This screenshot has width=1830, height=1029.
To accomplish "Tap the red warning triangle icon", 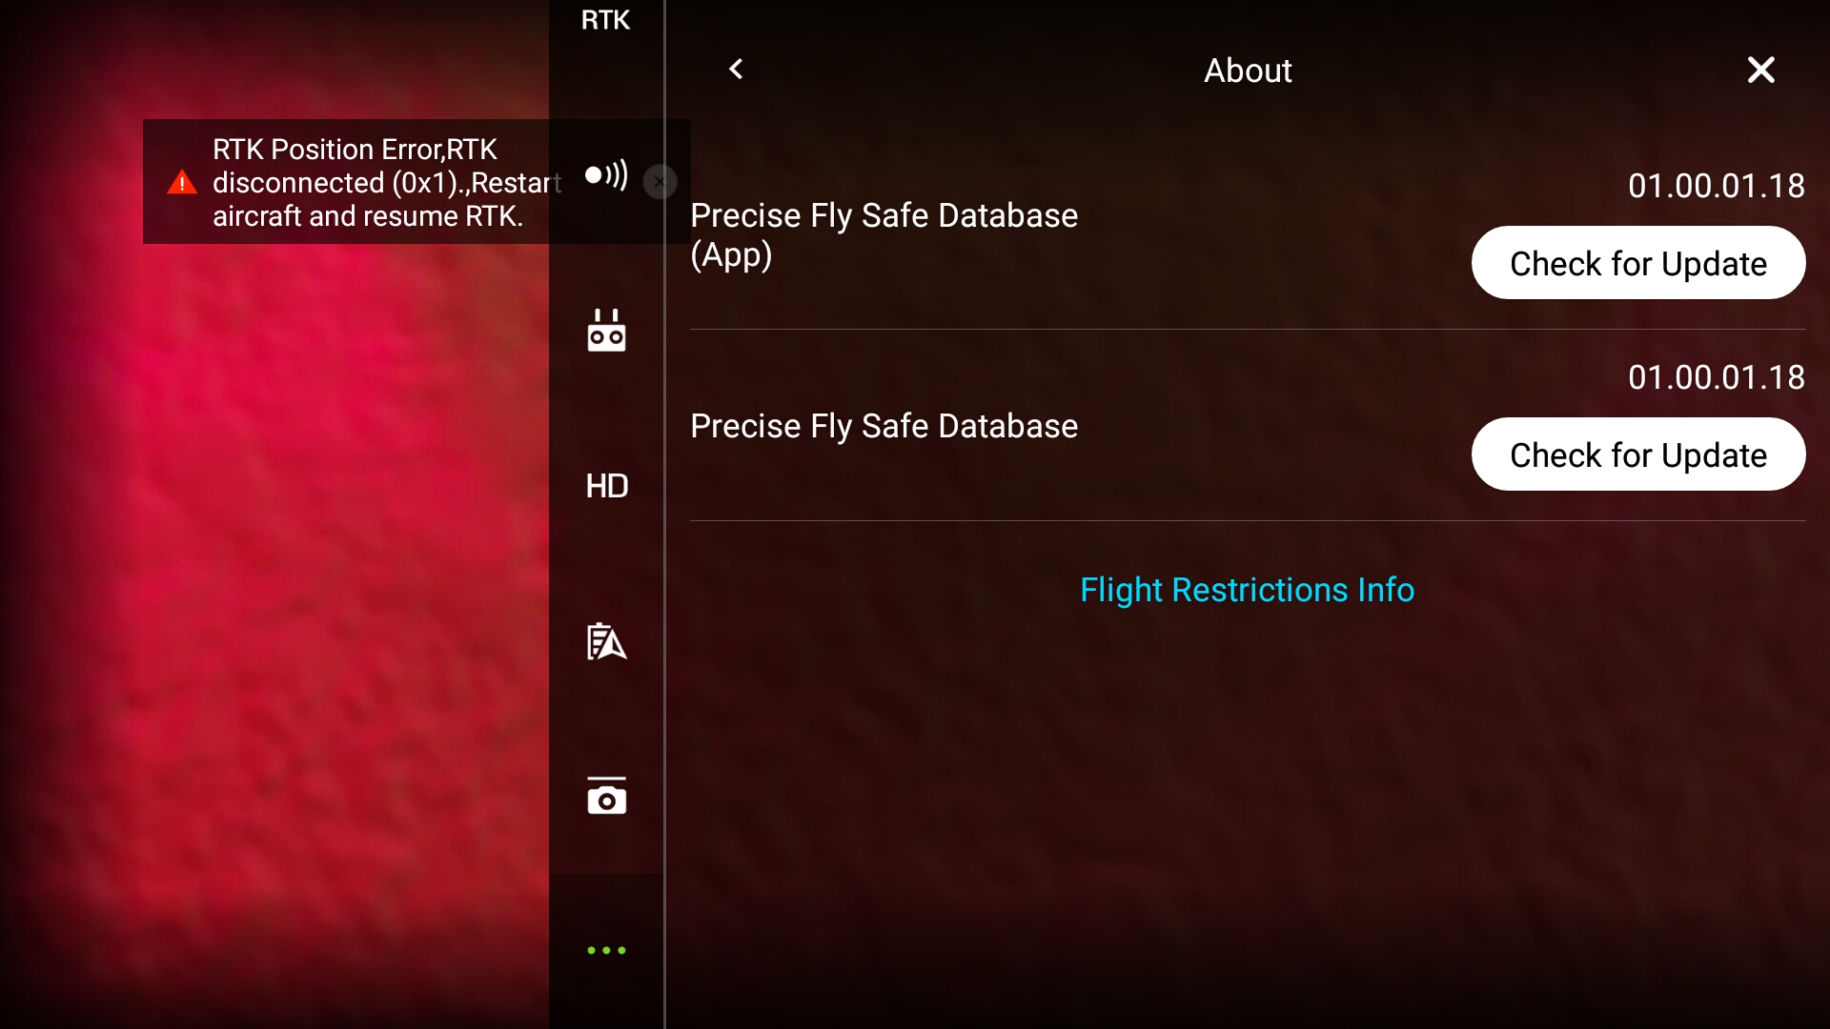I will coord(181,182).
